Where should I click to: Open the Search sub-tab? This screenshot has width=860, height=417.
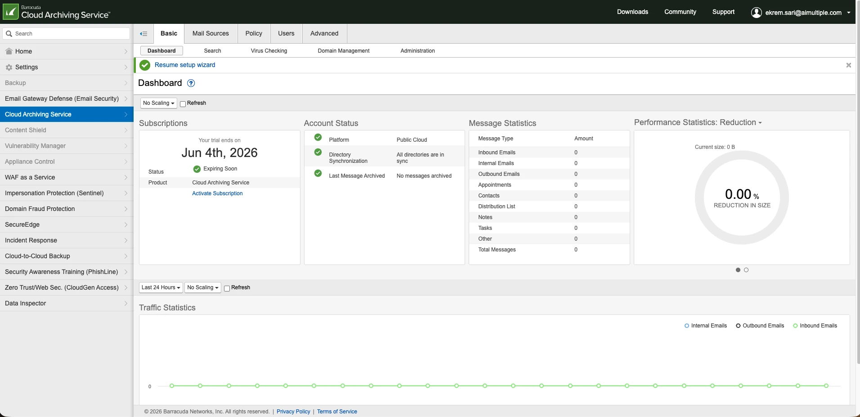point(213,51)
